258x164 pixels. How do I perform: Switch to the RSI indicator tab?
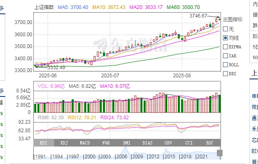(44, 143)
